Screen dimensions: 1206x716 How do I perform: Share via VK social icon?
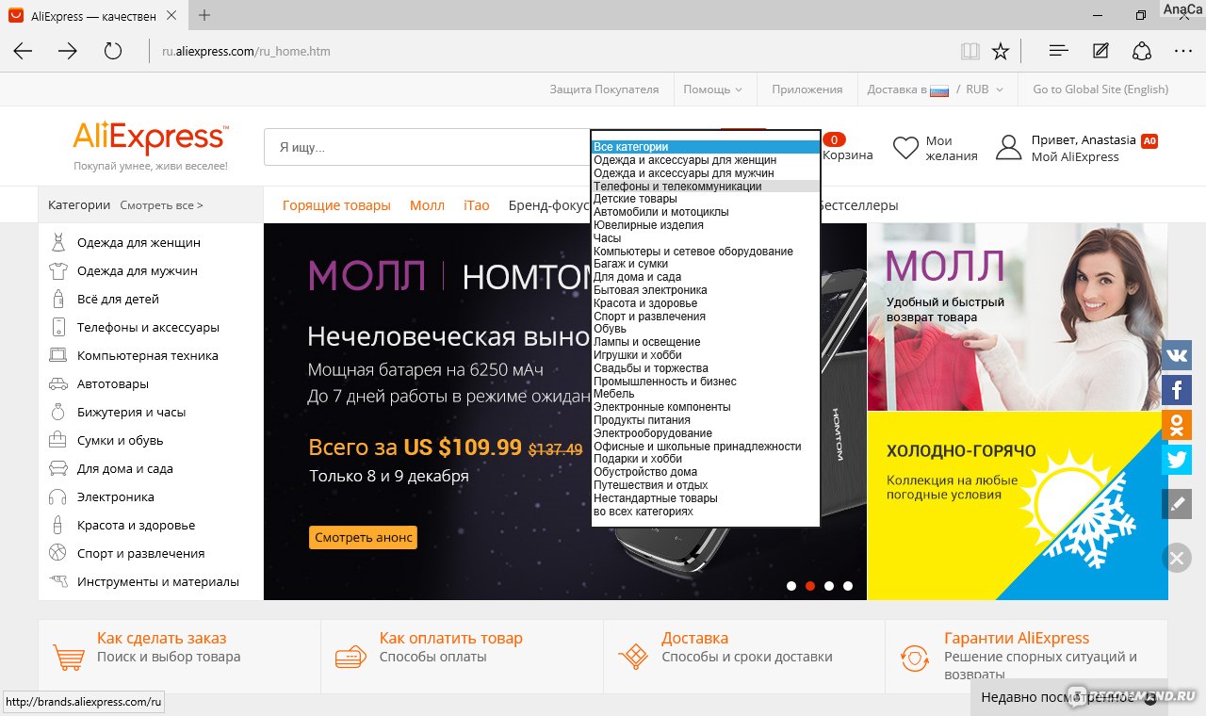[1177, 355]
